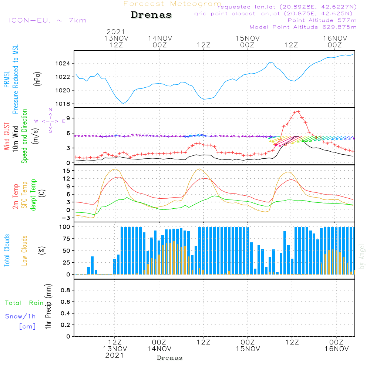Screen dimensions: 370x370
Task: Select the 'Pressure Reduced to MSL' label
Action: 15,79
